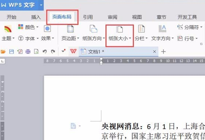The width and height of the screenshot is (205, 140).
Task: Switch to the 视图 tab
Action: (x=137, y=17)
